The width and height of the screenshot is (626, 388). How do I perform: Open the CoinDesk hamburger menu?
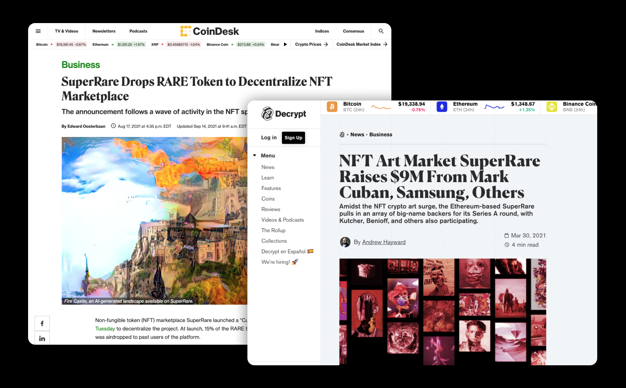tap(38, 31)
